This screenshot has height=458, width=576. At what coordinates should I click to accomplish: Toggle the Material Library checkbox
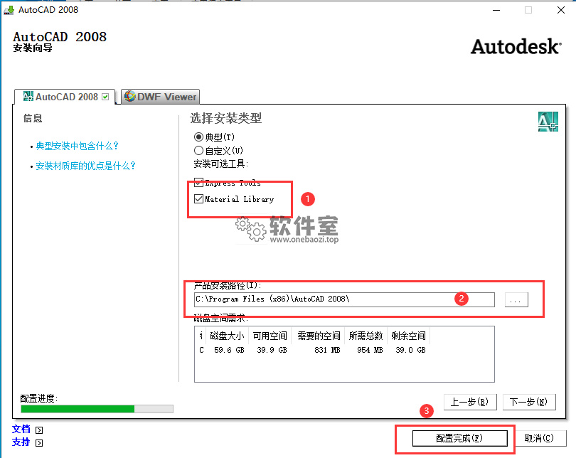(x=198, y=199)
